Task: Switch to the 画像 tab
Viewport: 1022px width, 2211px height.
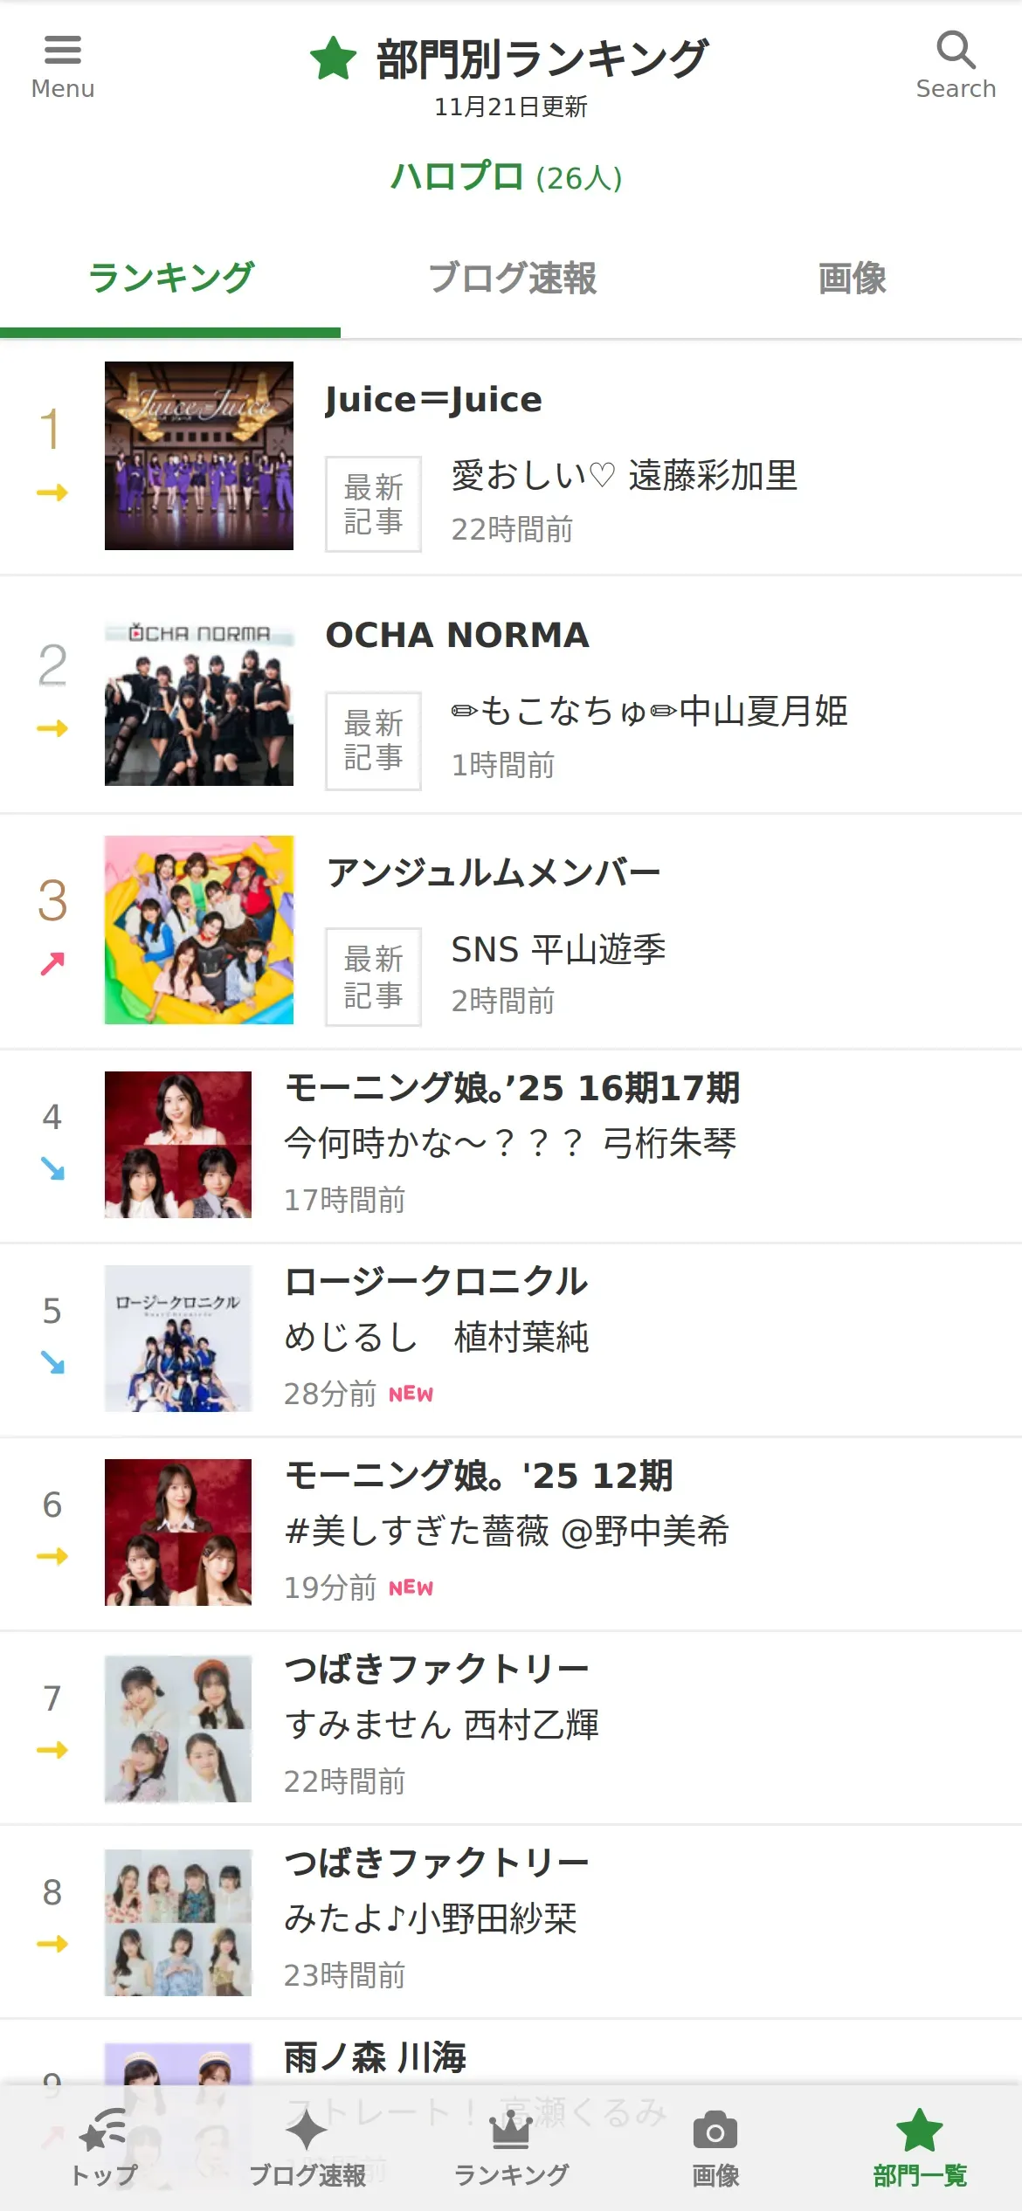Action: point(852,279)
